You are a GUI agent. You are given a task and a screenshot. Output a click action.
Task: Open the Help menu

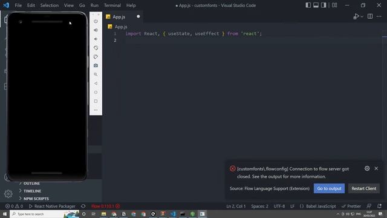131,5
